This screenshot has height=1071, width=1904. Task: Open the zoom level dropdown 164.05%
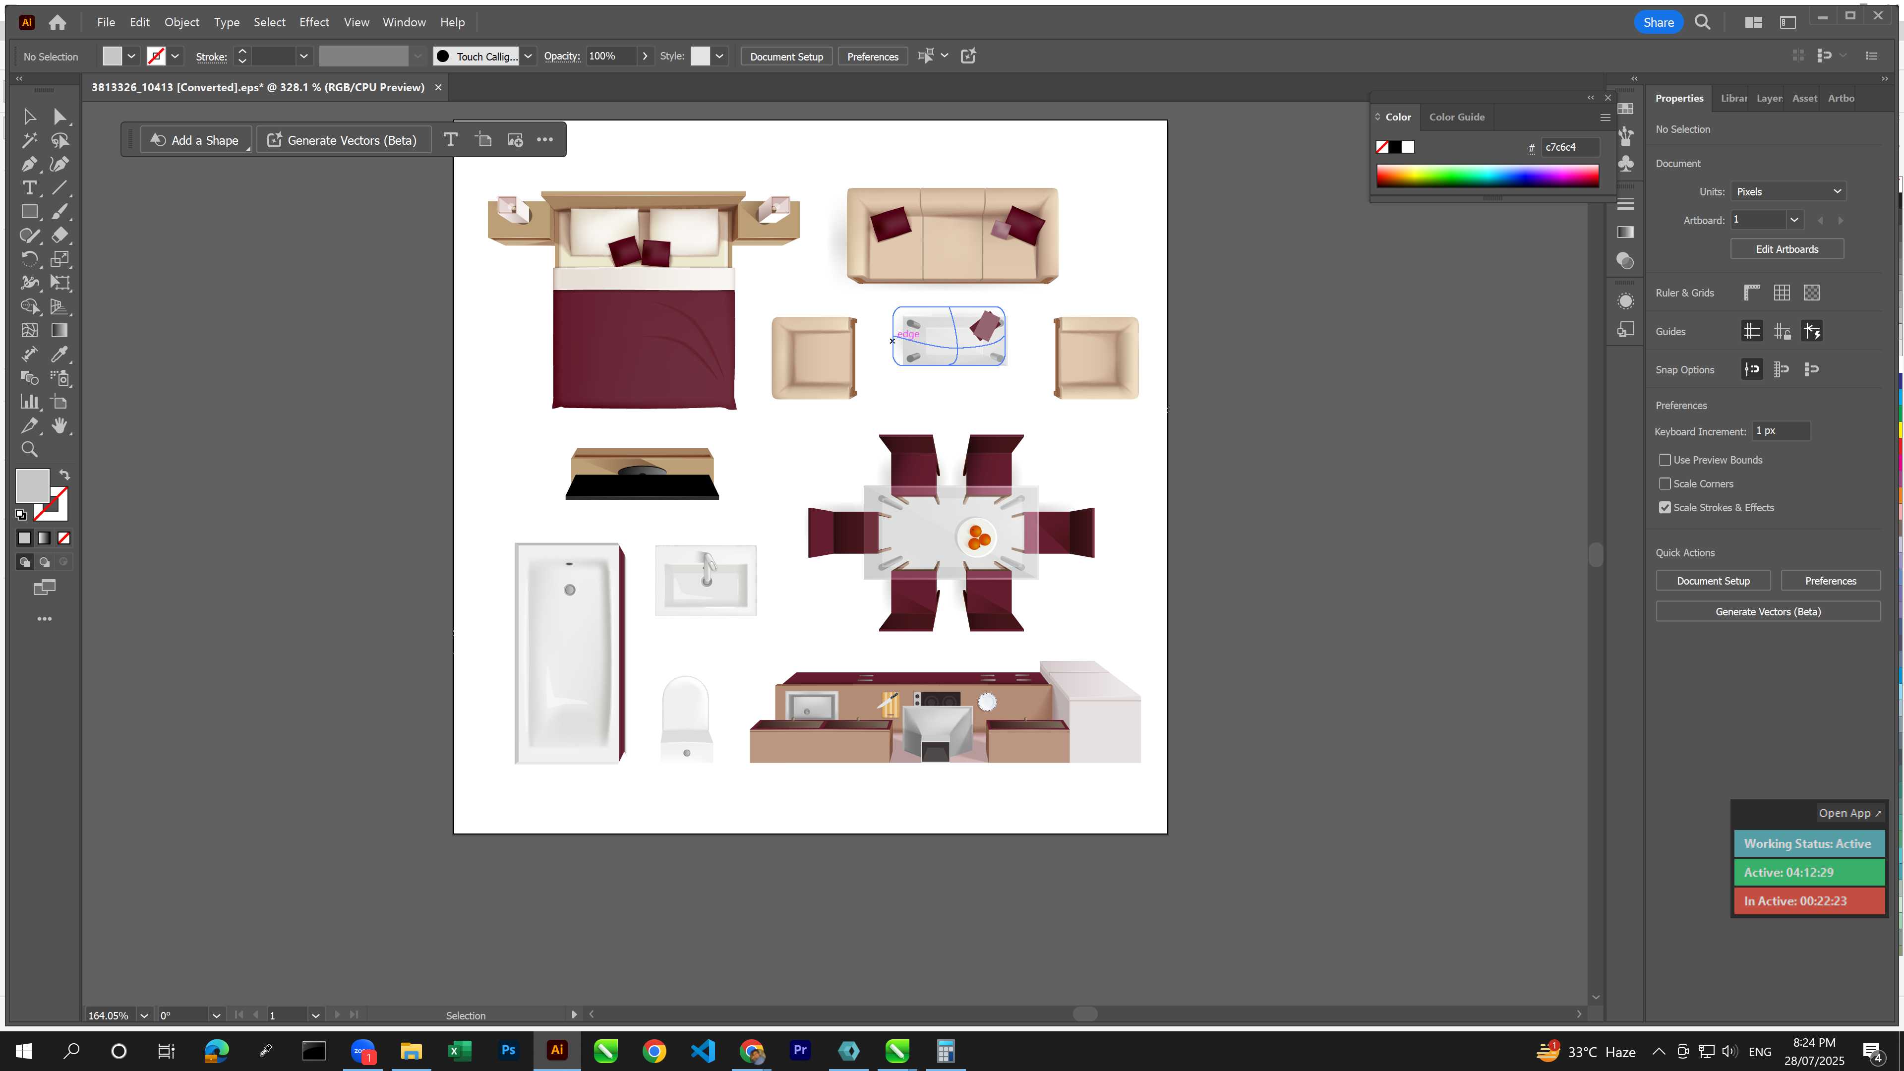pyautogui.click(x=144, y=1015)
